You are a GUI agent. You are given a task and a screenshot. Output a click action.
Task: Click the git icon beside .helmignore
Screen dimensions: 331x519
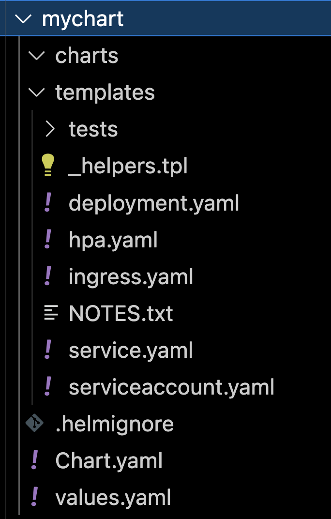35,424
